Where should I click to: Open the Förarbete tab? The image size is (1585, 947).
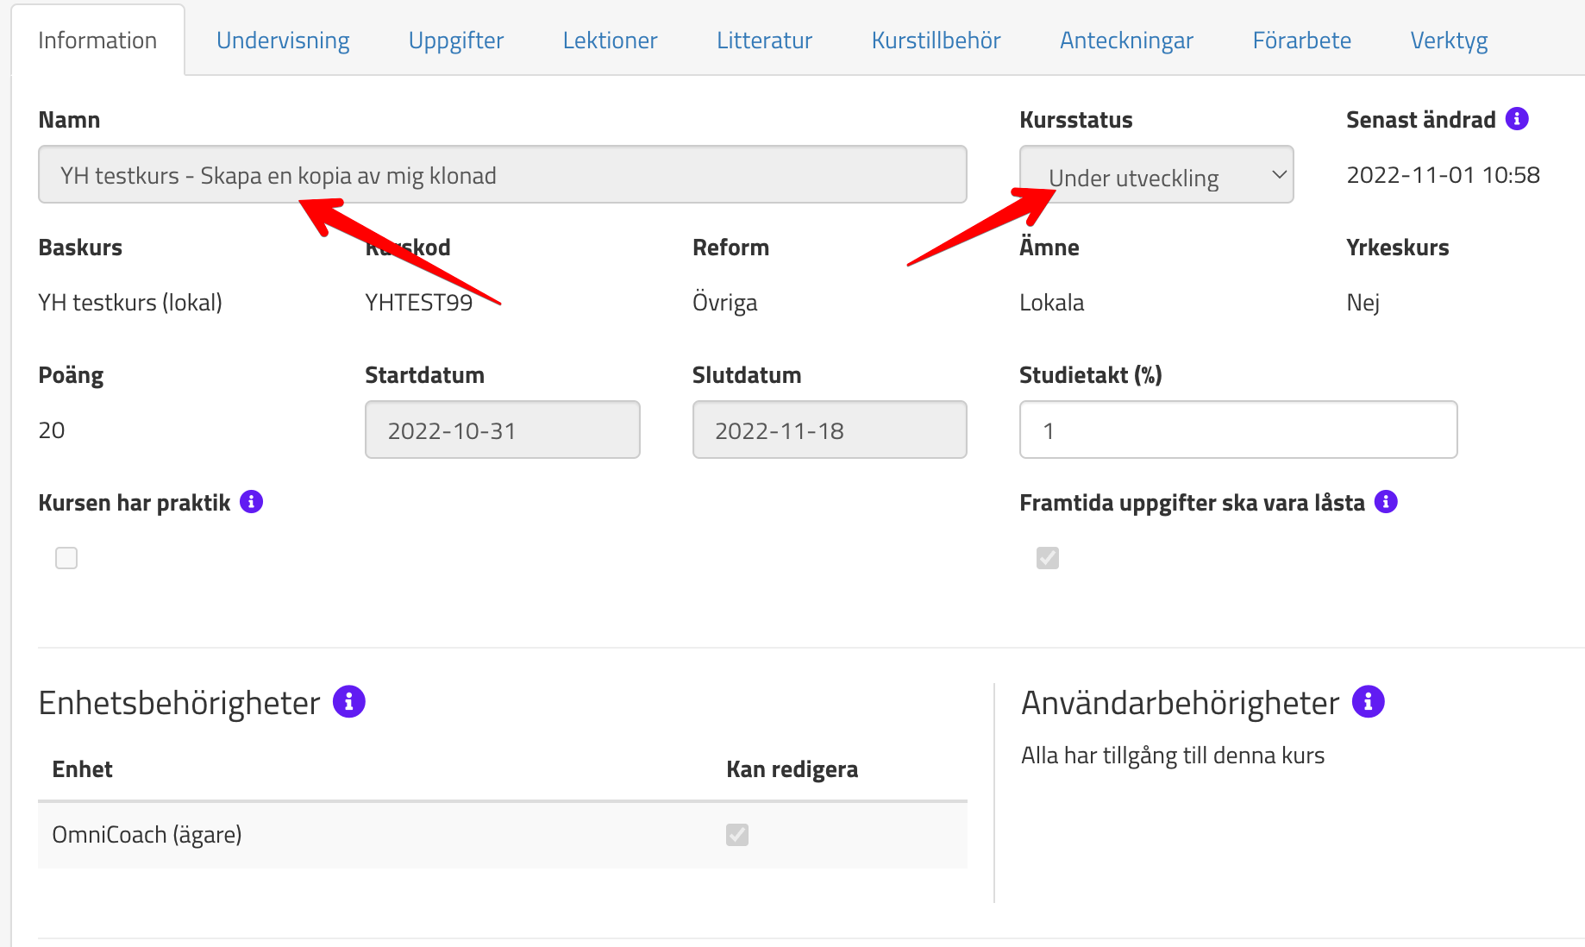[1301, 41]
